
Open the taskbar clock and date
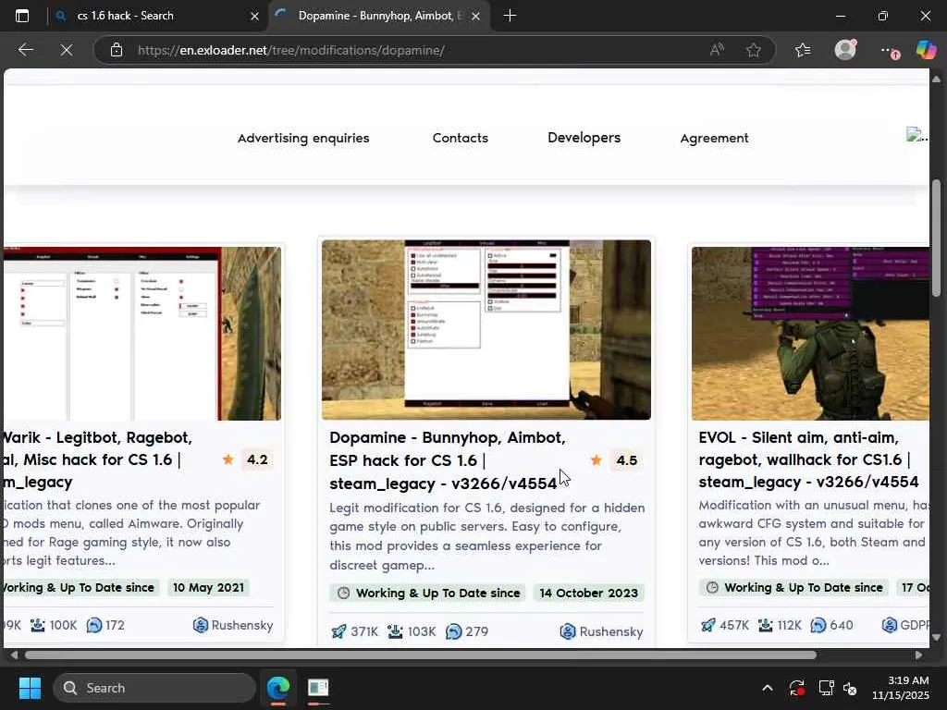[901, 688]
